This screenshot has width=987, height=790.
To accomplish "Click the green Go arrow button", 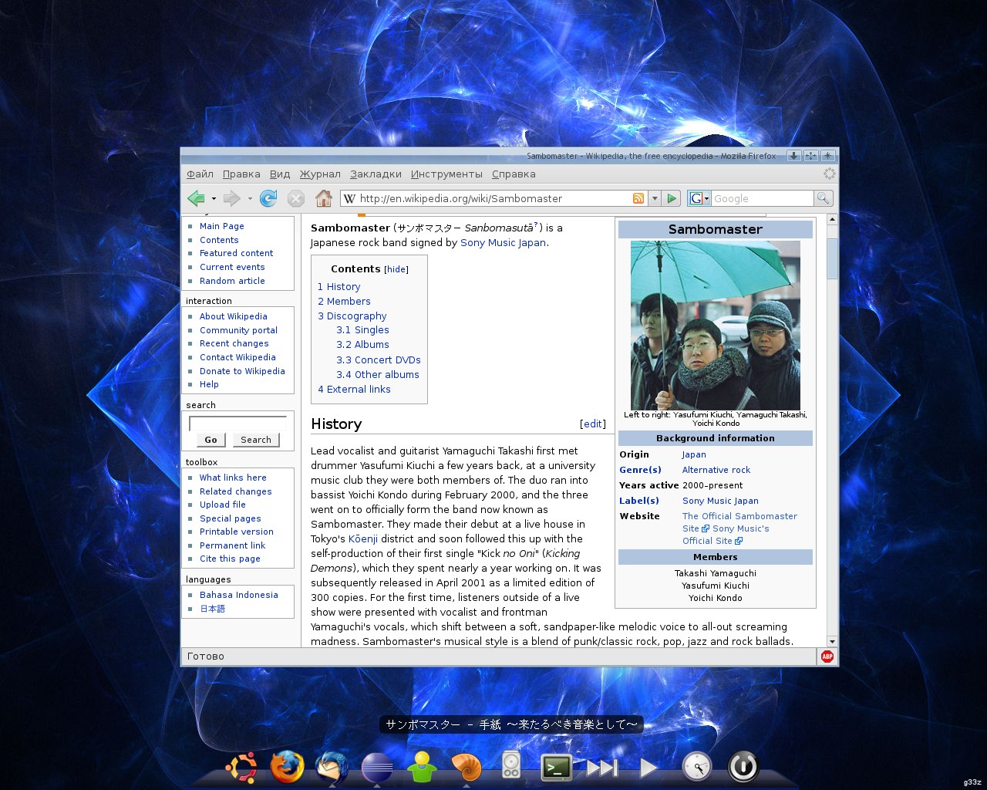I will click(x=672, y=198).
